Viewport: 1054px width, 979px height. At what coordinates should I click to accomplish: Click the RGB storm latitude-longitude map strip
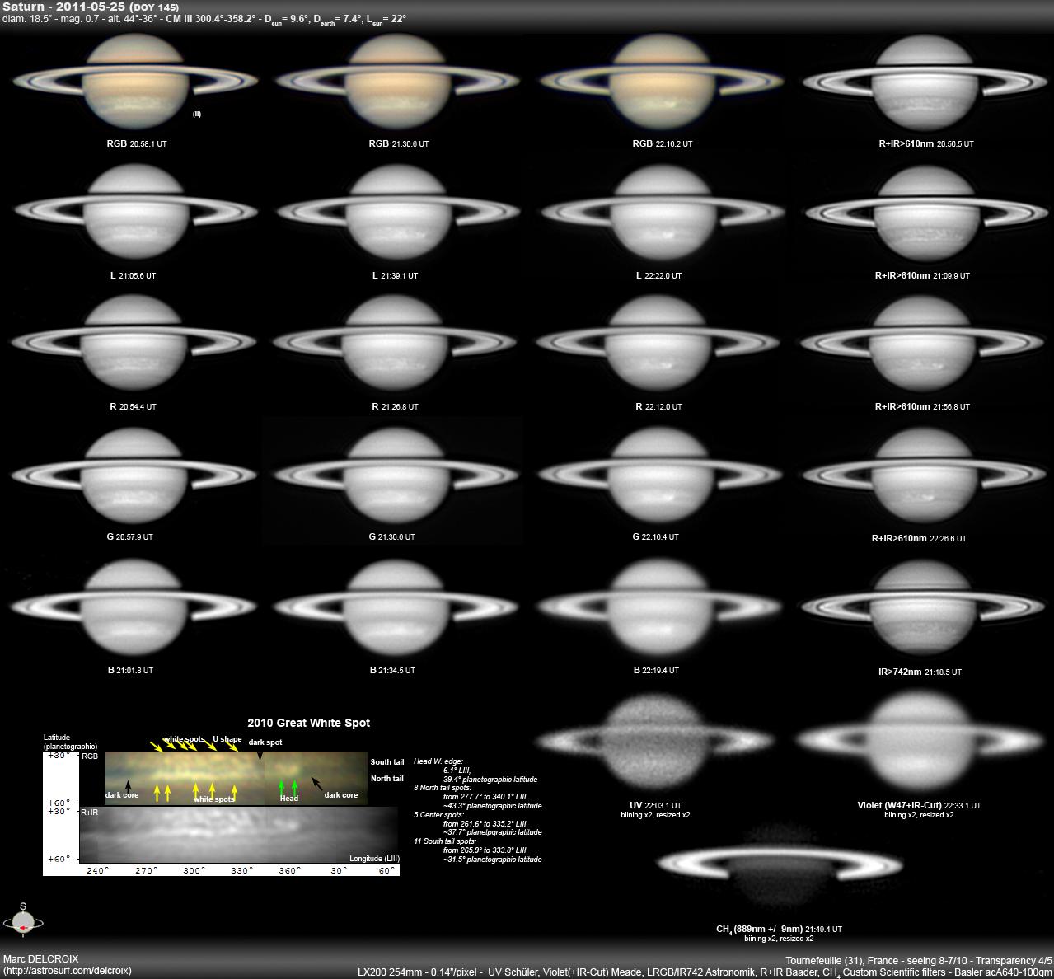point(236,778)
